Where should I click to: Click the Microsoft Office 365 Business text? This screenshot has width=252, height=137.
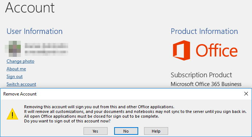click(x=206, y=84)
